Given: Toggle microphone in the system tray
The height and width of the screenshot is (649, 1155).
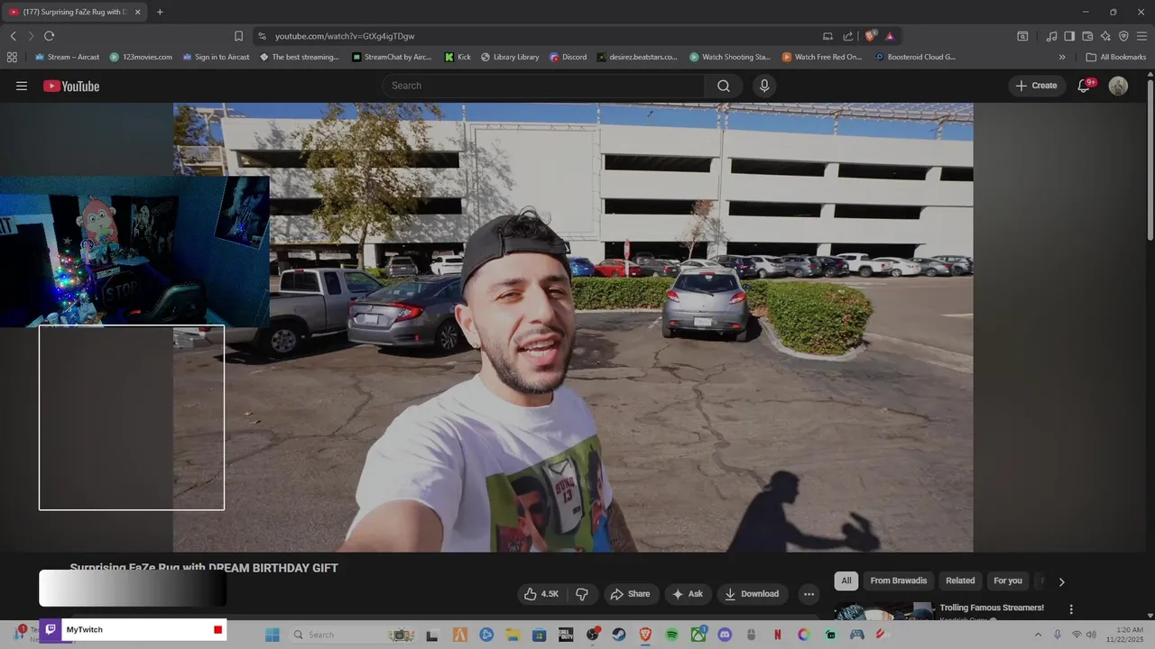Looking at the screenshot, I should 1058,635.
